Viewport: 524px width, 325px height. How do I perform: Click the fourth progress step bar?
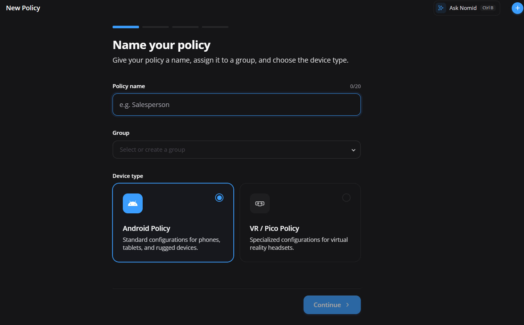click(x=215, y=27)
